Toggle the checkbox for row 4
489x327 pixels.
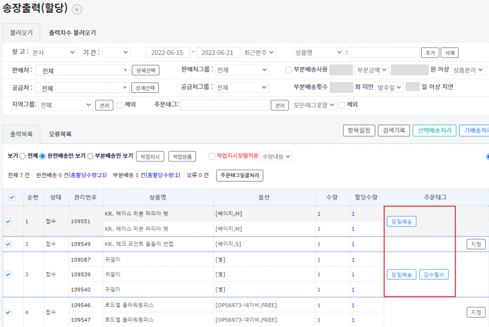click(x=8, y=312)
